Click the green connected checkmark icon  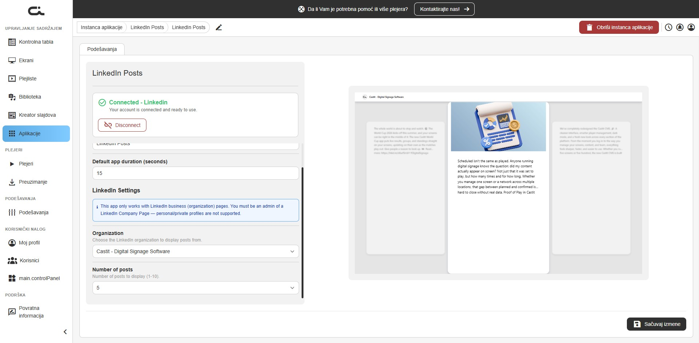(x=102, y=103)
